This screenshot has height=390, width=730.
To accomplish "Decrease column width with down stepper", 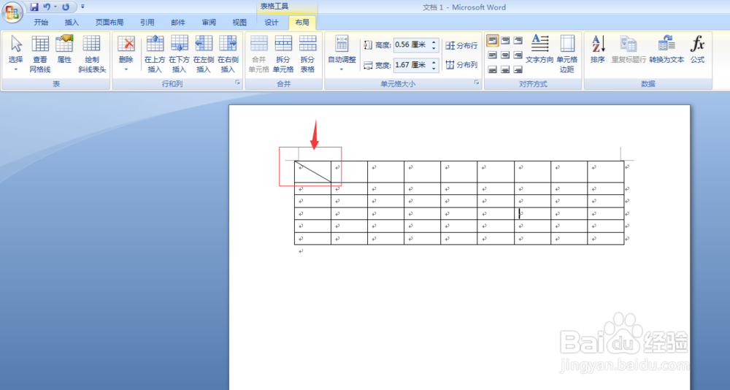I will [434, 69].
